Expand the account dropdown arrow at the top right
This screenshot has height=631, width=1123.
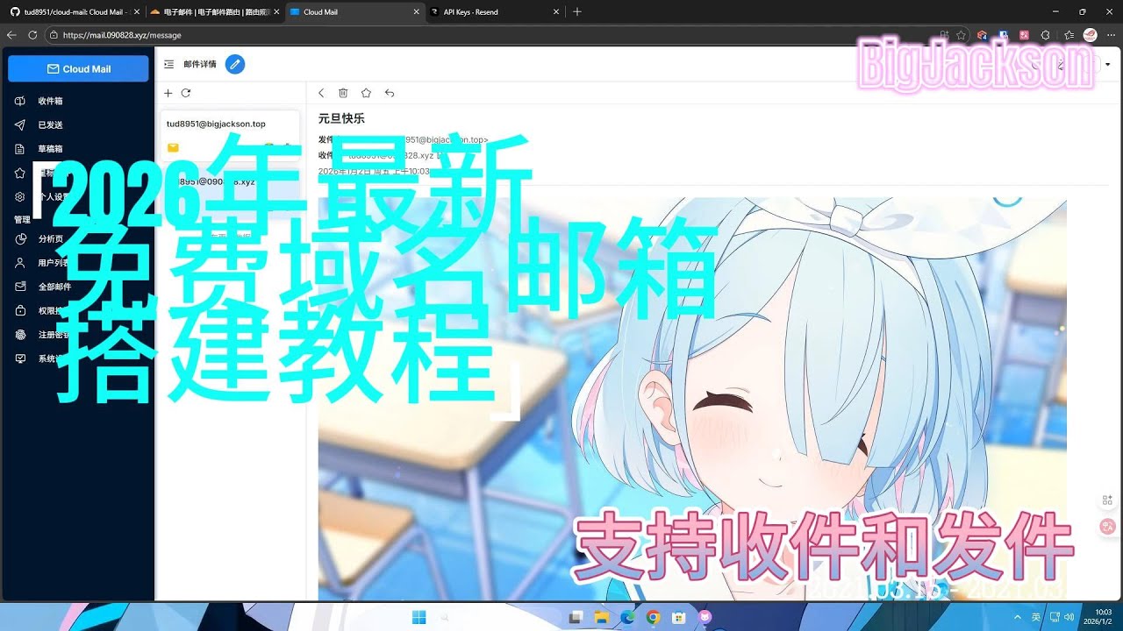(x=1107, y=65)
